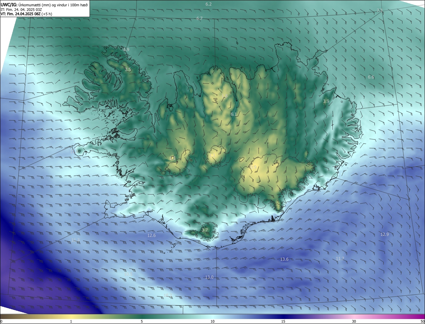
Task: Click the 30 tick on the color scale
Action: coord(354,322)
